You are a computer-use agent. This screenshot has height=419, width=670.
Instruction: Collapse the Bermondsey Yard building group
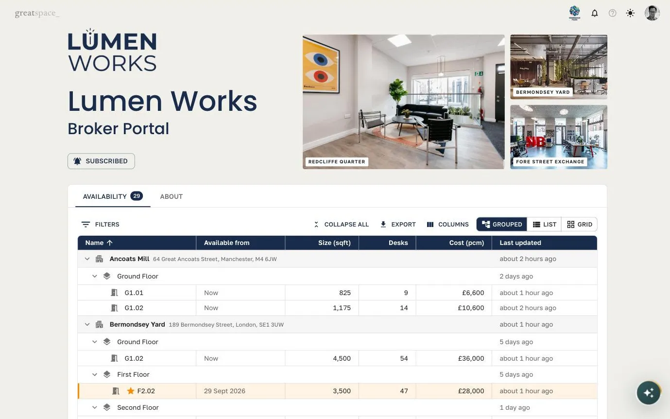87,325
